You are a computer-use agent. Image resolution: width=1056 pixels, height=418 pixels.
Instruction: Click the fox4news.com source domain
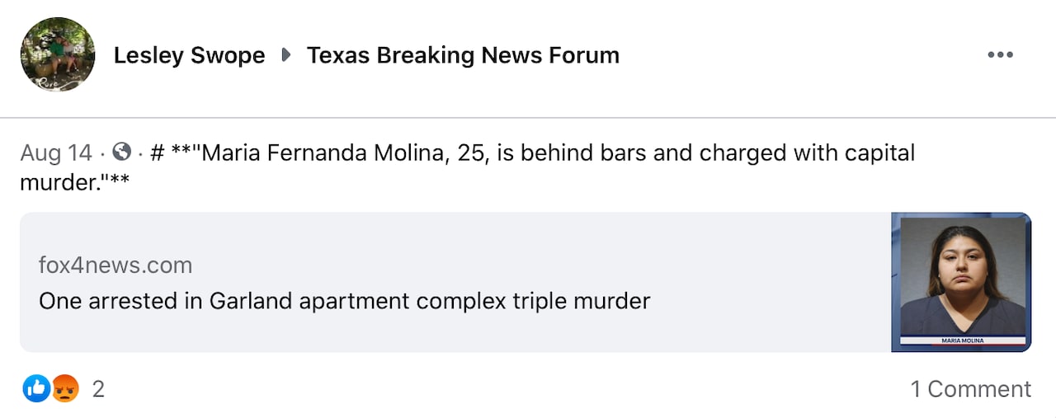[x=115, y=265]
